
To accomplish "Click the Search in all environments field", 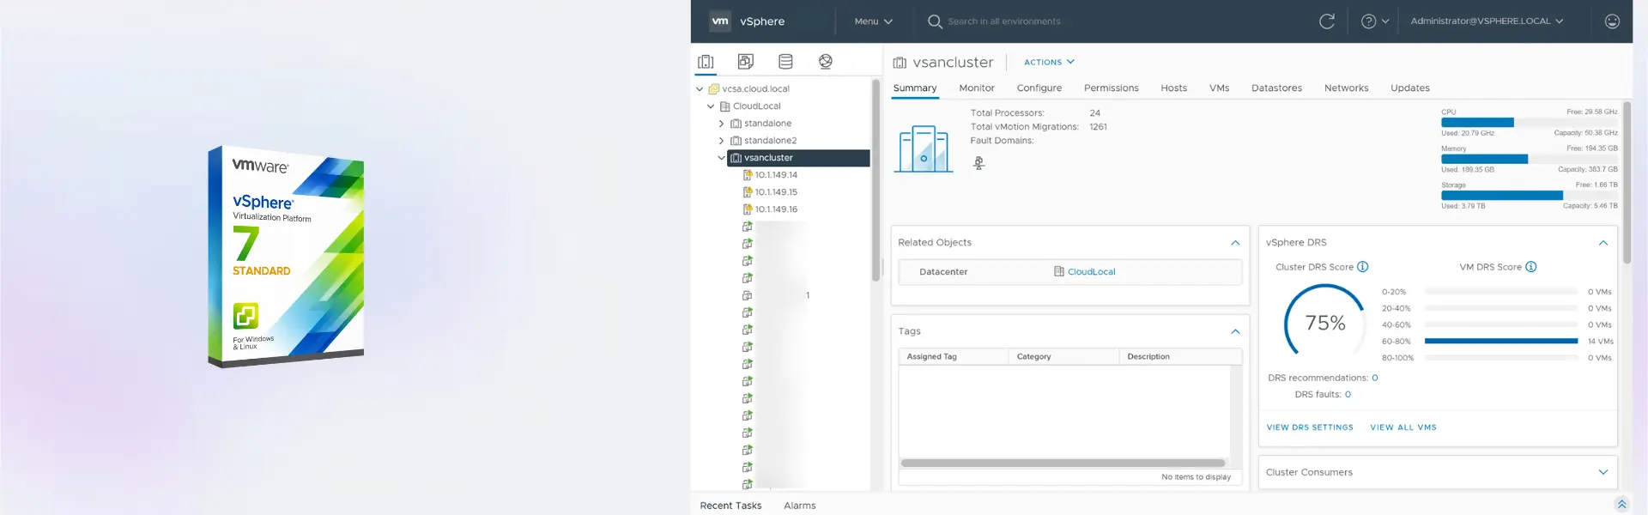I will pos(1003,21).
